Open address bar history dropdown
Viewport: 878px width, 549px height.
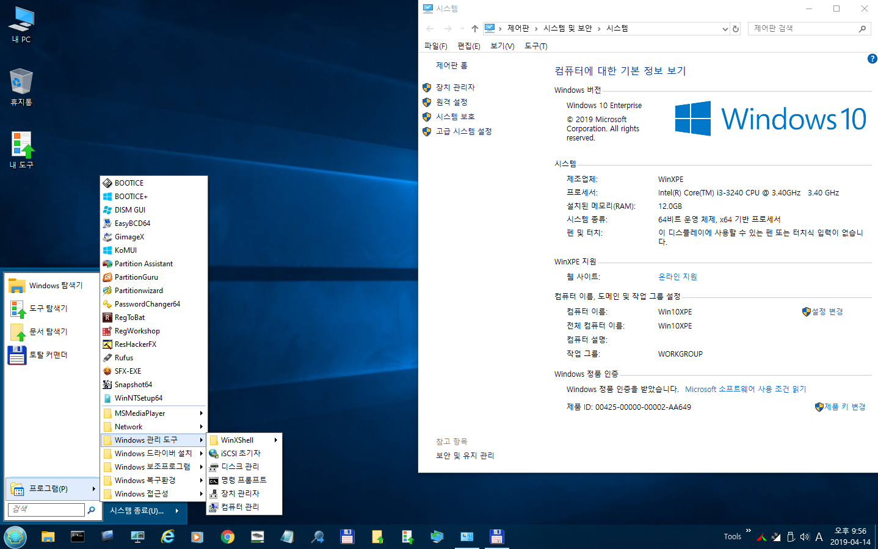coord(725,29)
